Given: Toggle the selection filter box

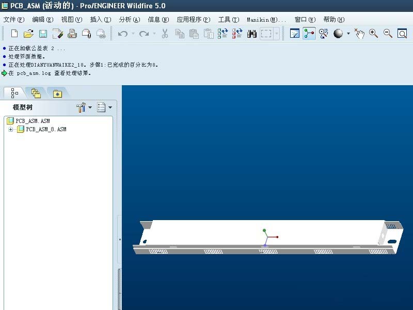Looking at the screenshot, I should [x=266, y=33].
